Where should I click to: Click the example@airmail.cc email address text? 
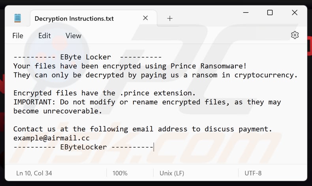(x=51, y=138)
